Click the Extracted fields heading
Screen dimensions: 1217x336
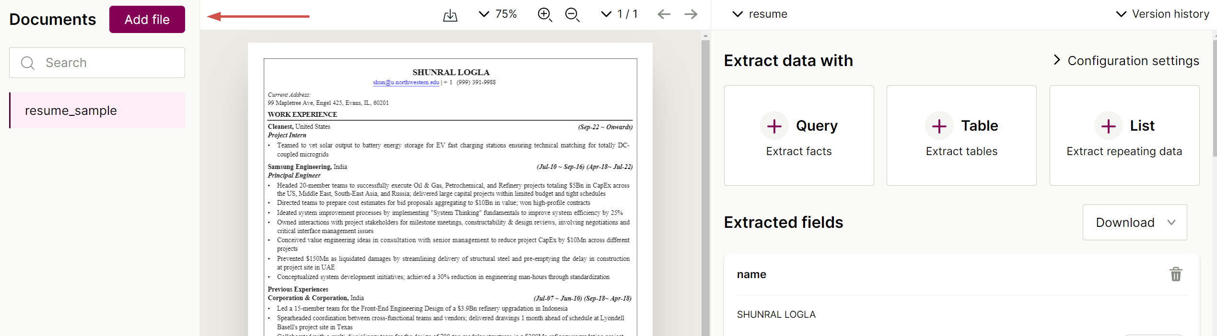783,223
